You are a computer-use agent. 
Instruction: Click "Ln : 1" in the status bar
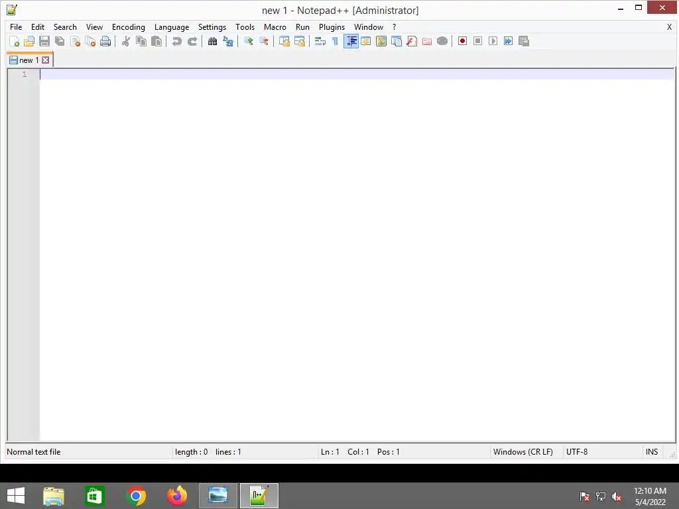tap(330, 452)
